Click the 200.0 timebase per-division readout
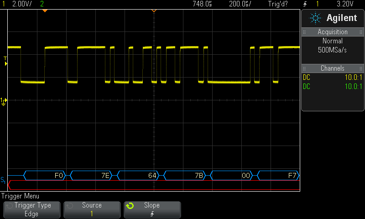The width and height of the screenshot is (365, 219). [x=240, y=4]
